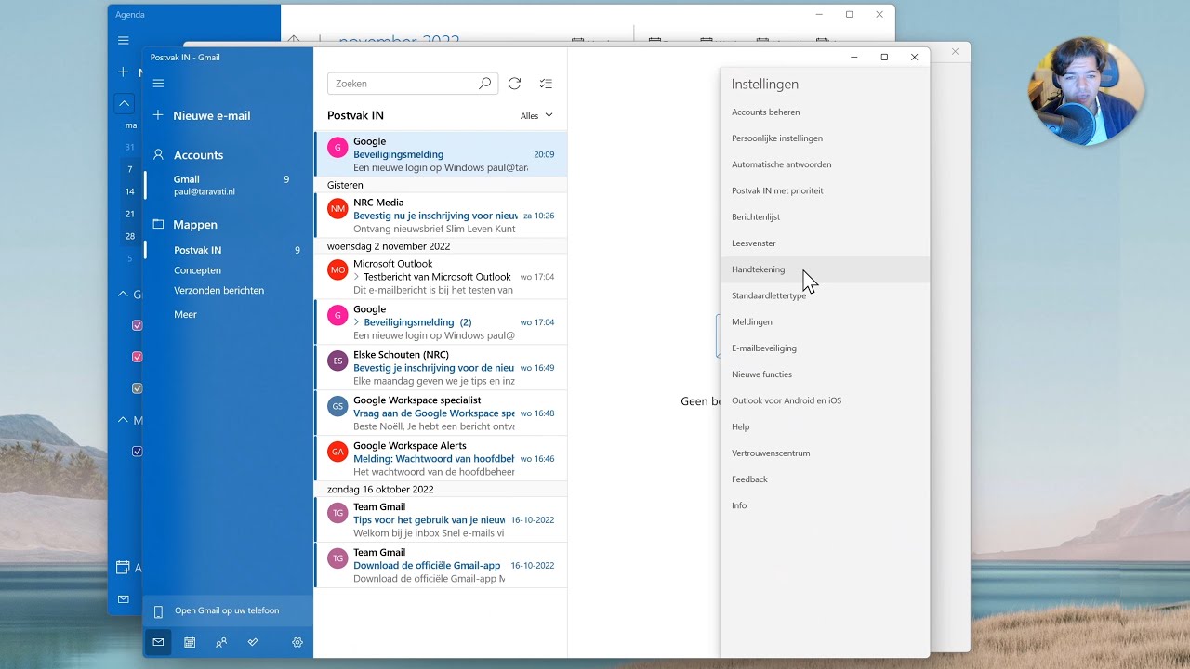Open the Leesvenster settings entry

[x=825, y=243]
